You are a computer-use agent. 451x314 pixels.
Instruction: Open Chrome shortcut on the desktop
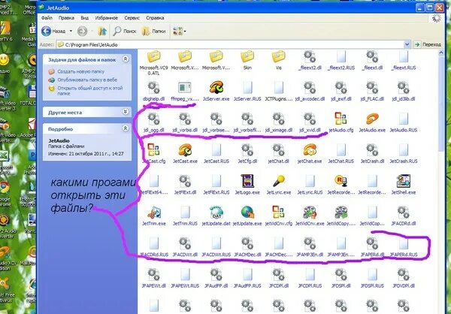click(x=5, y=188)
